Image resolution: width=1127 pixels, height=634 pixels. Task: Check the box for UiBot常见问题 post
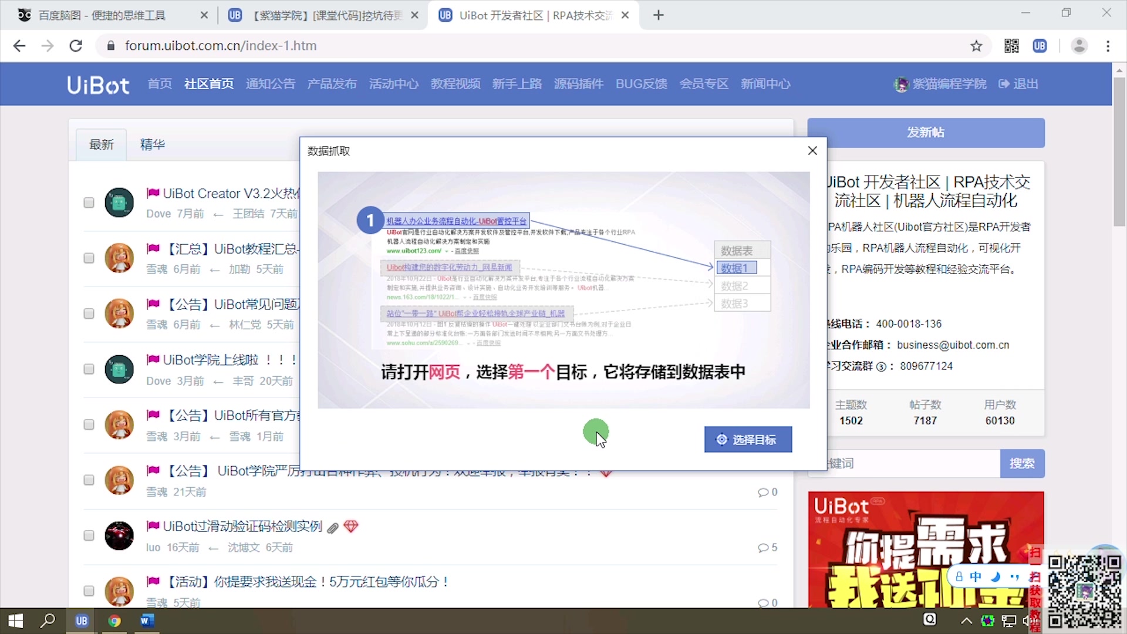pyautogui.click(x=89, y=313)
